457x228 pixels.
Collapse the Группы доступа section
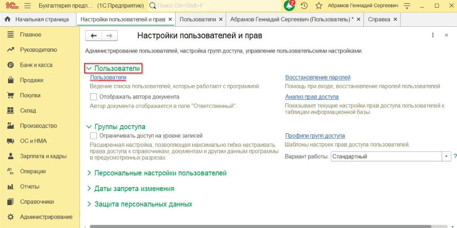coord(119,127)
